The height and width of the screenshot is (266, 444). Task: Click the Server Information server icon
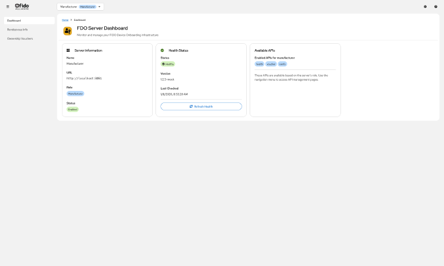coord(68,51)
